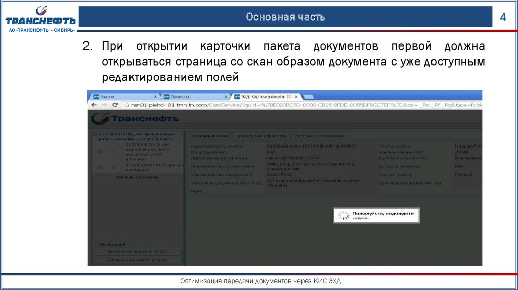Open the История согласования tab
The width and height of the screenshot is (518, 290).
[320, 136]
